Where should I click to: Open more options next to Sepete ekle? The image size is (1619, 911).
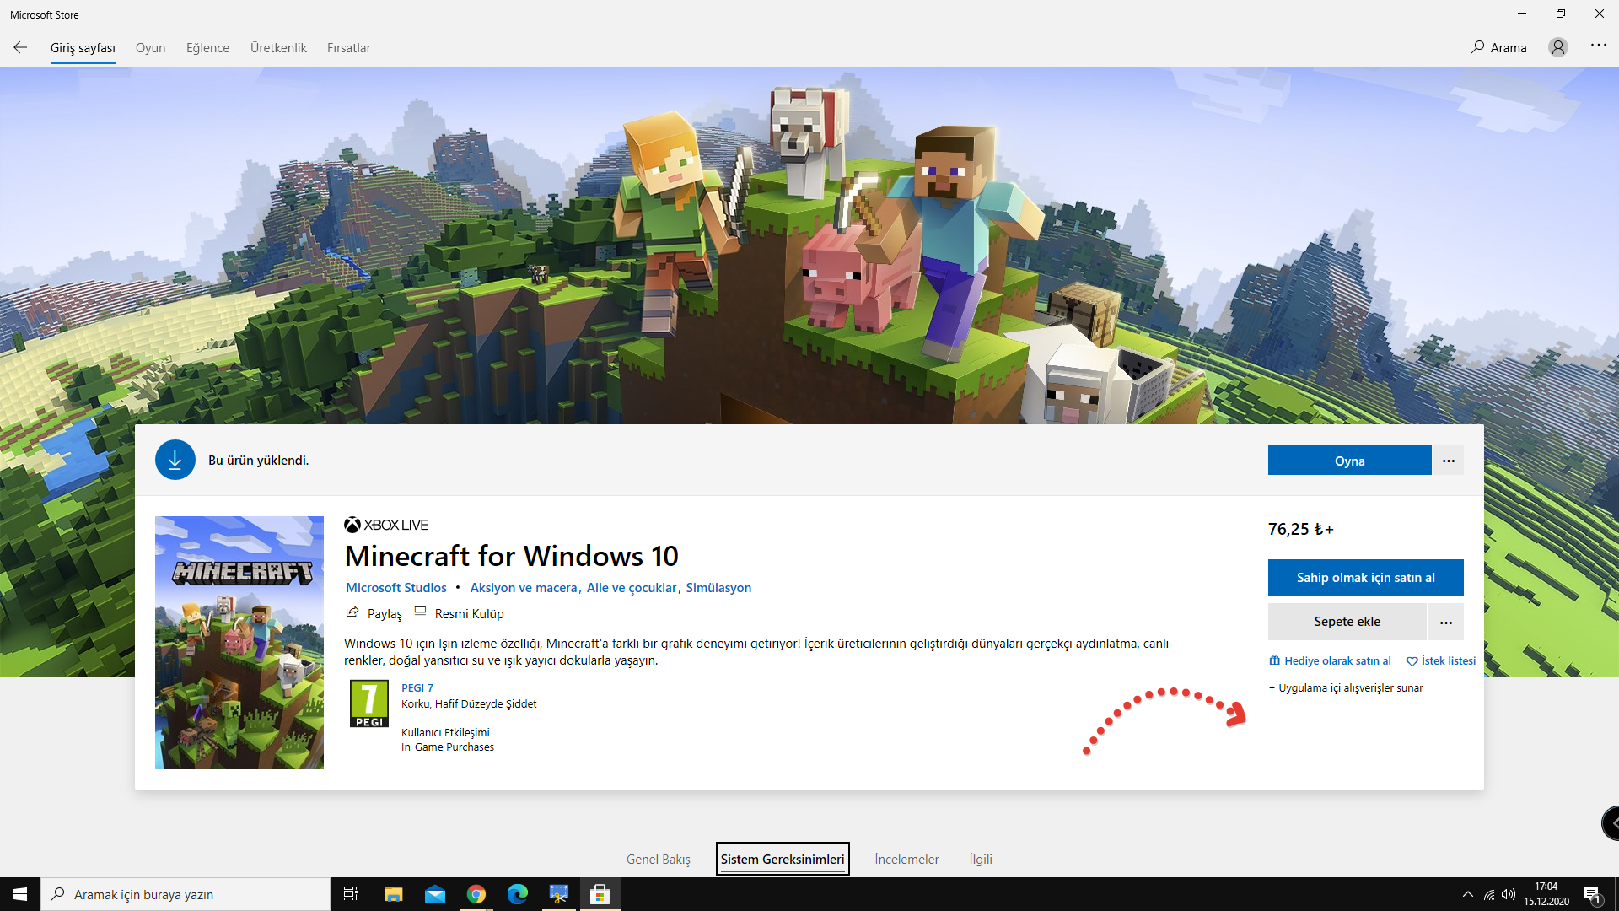(1446, 623)
